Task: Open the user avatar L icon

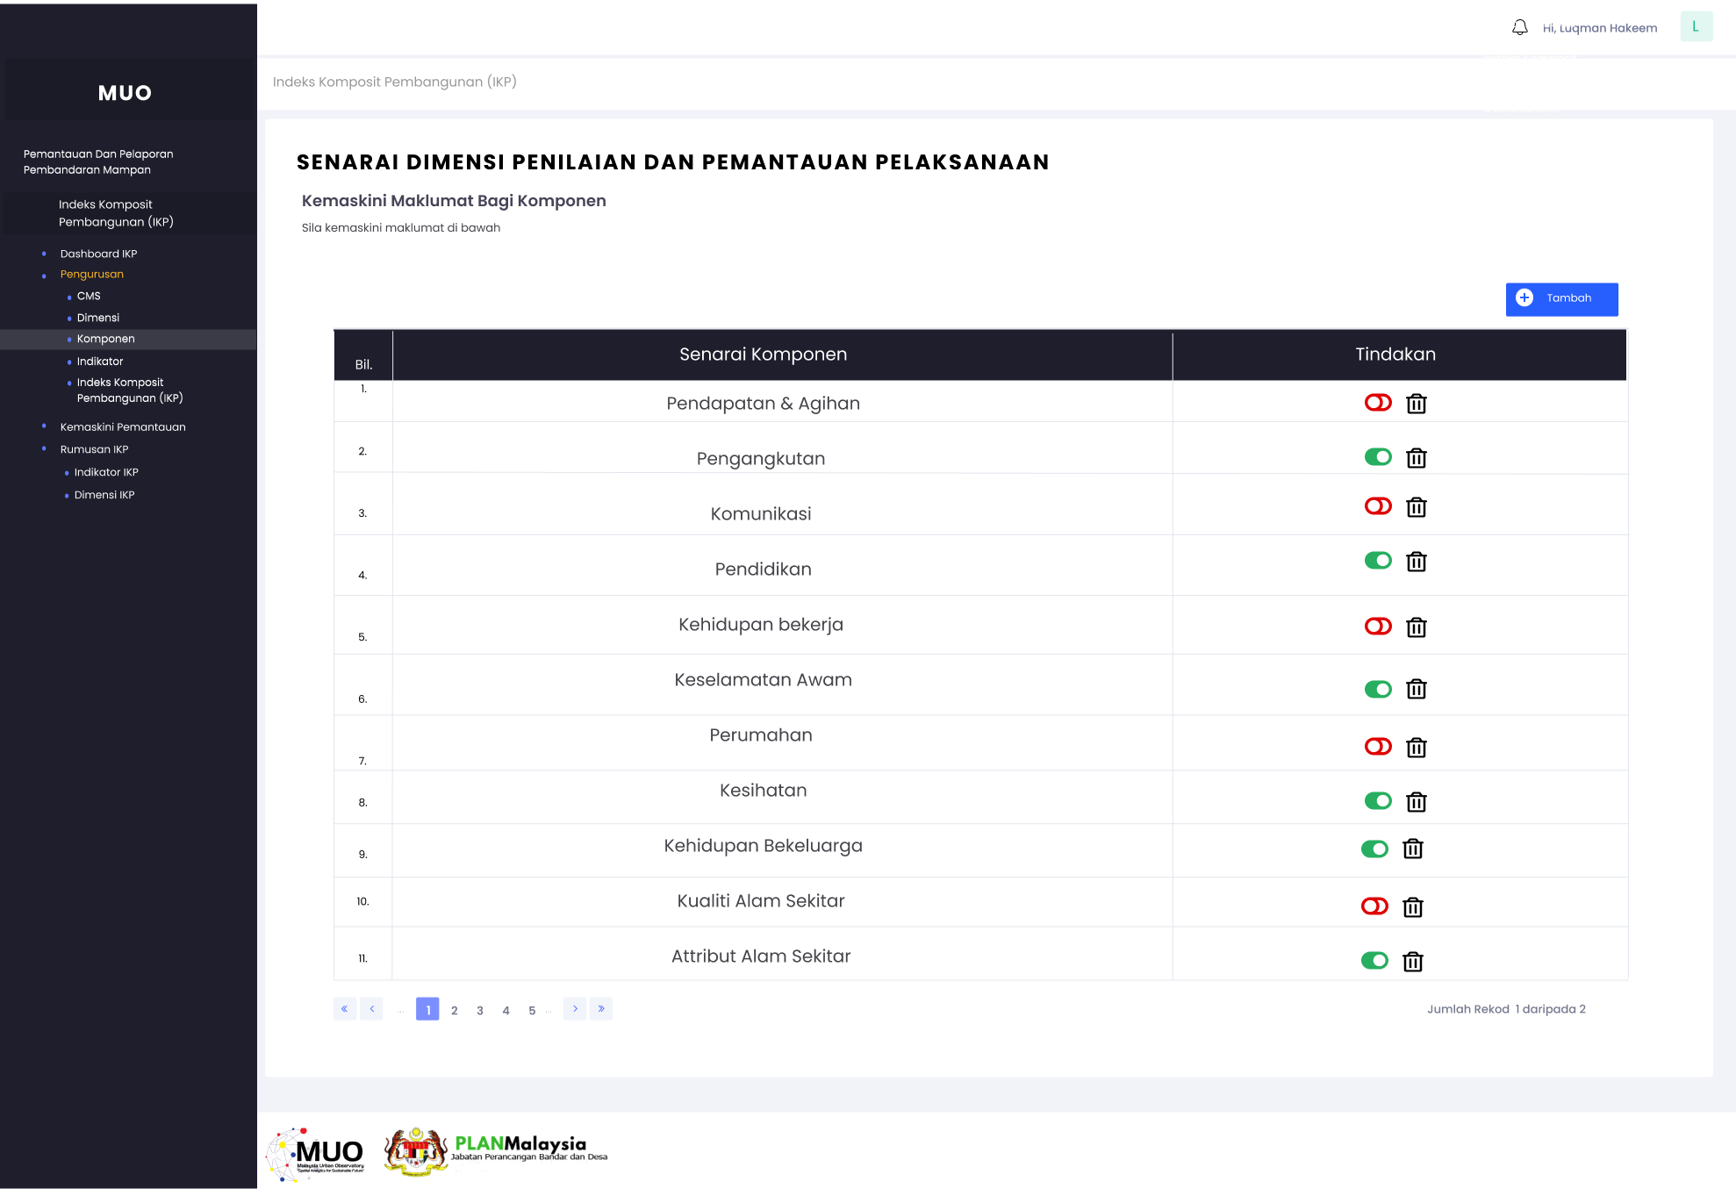Action: tap(1696, 27)
